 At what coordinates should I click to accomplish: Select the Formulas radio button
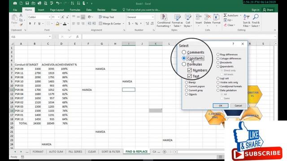184,64
